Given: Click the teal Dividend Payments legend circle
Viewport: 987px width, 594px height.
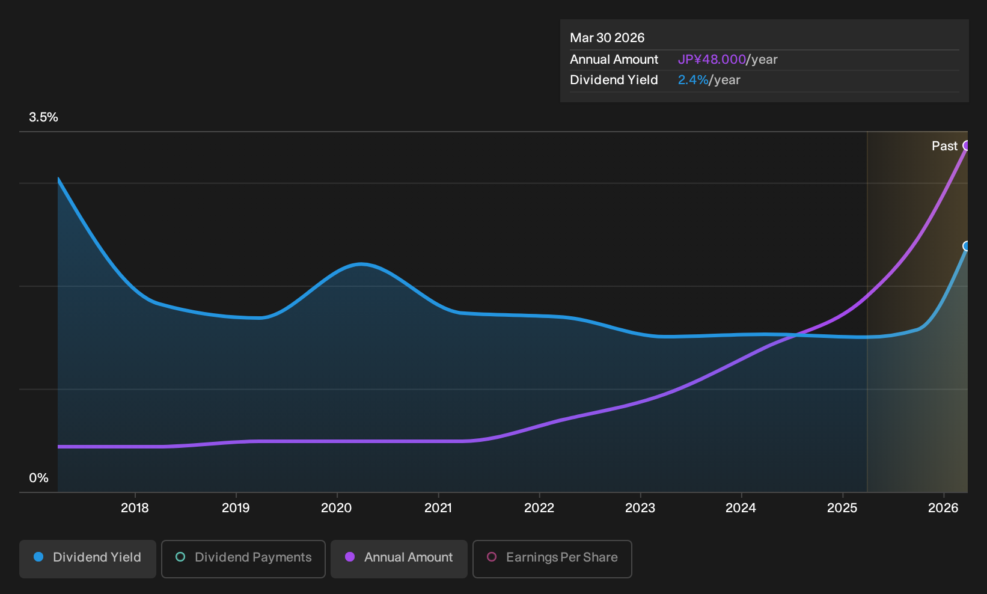Looking at the screenshot, I should (x=180, y=557).
